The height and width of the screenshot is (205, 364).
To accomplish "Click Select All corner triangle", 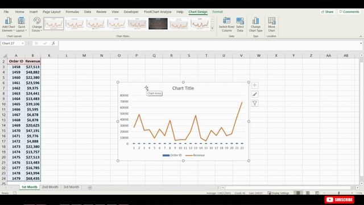I will pyautogui.click(x=5, y=56).
